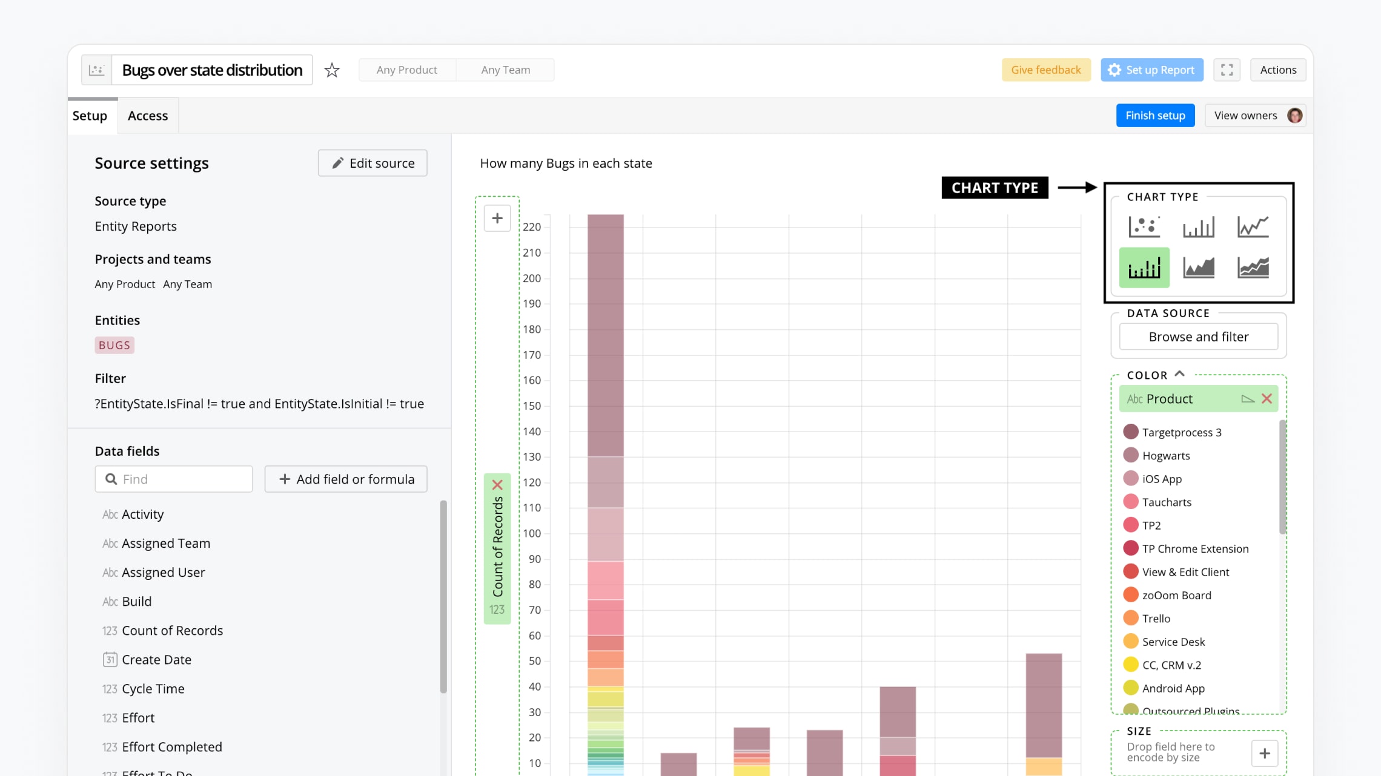Select the Count of Records data field

(x=172, y=630)
